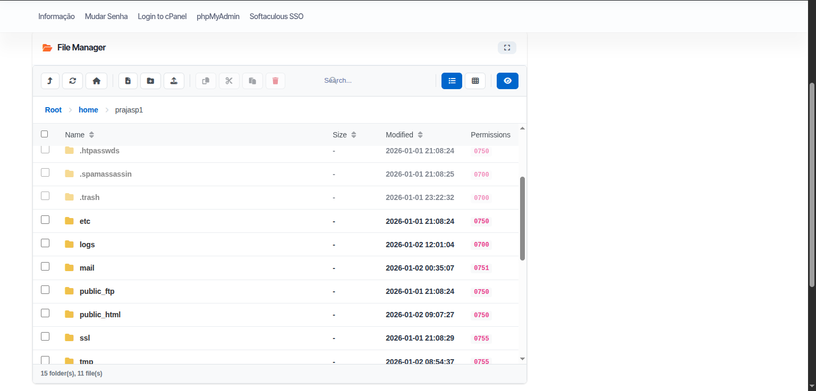Click the Search files input field
The height and width of the screenshot is (391, 816).
[372, 80]
